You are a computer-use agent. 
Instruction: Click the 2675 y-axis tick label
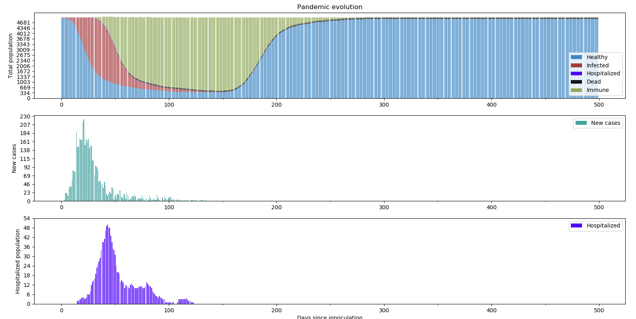click(x=23, y=55)
